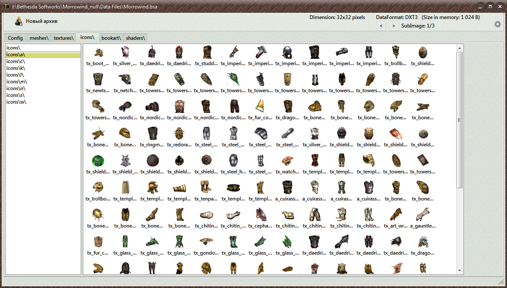Image resolution: width=507 pixels, height=288 pixels.
Task: Click the icon grid scrollbar down arrow
Action: tap(460, 271)
